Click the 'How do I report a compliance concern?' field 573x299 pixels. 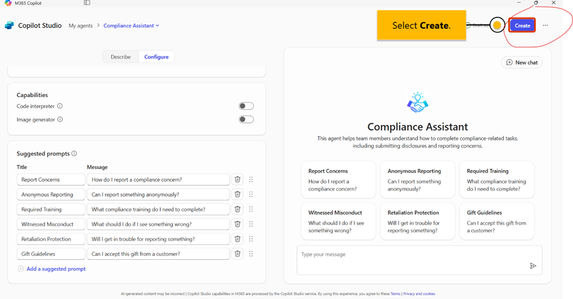coord(158,179)
